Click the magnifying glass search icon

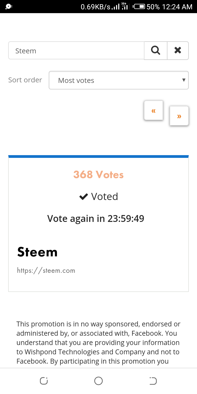click(x=155, y=50)
